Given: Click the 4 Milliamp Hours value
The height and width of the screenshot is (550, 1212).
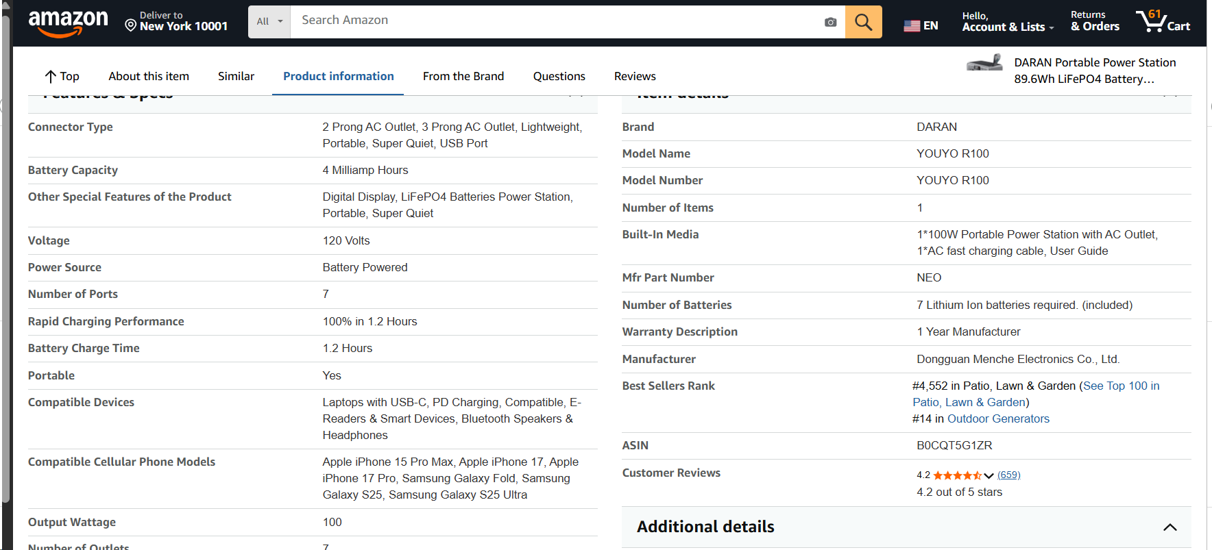Looking at the screenshot, I should (x=365, y=170).
